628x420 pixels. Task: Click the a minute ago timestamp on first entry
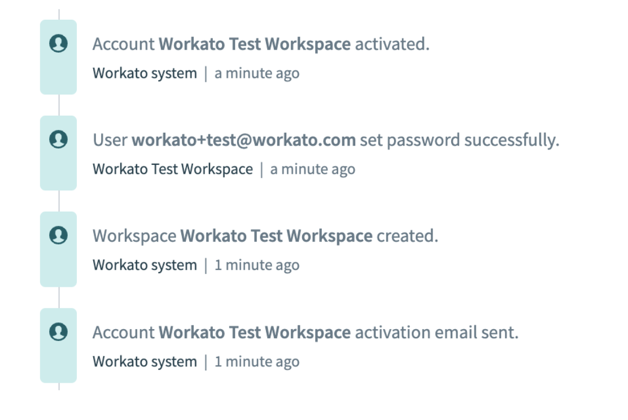click(257, 73)
